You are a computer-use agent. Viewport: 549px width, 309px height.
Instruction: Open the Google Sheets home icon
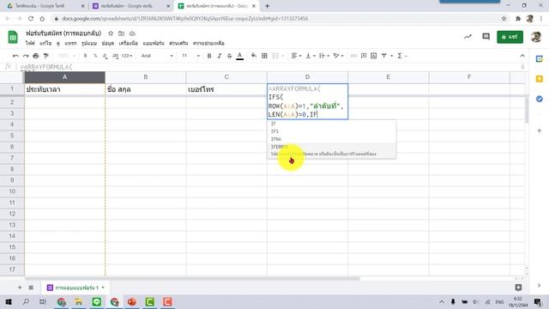(13, 37)
